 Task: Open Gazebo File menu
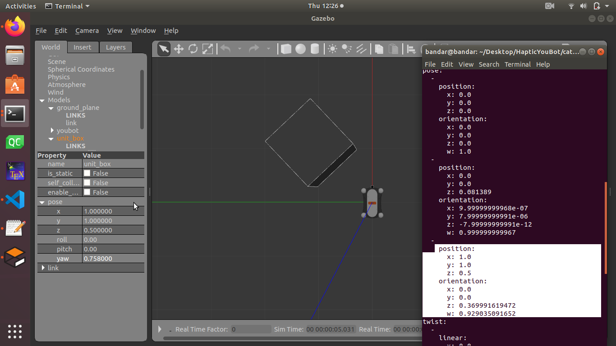(41, 31)
